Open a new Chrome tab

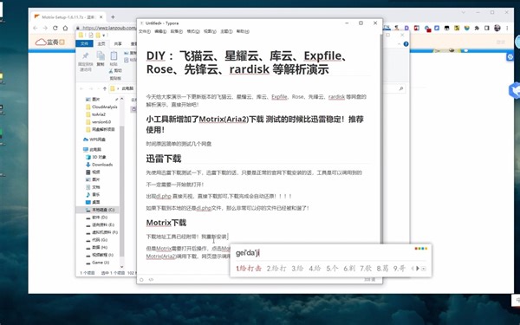click(x=113, y=17)
